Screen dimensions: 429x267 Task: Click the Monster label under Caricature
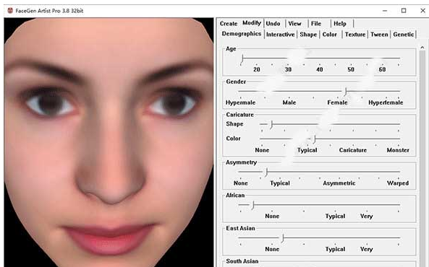click(x=398, y=150)
